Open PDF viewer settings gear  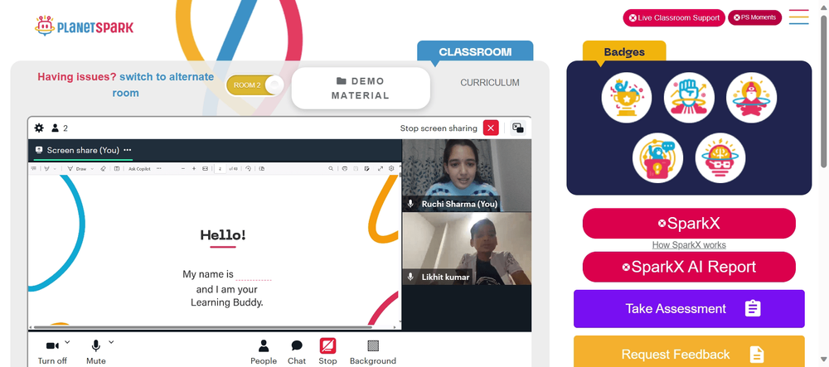coord(391,169)
